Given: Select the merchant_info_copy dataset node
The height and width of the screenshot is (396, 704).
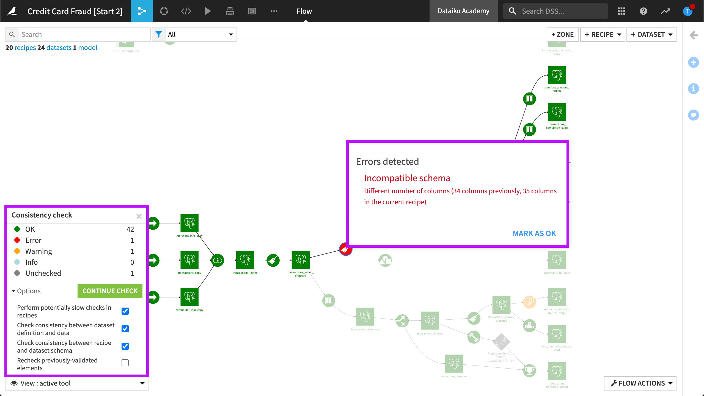Looking at the screenshot, I should click(189, 223).
